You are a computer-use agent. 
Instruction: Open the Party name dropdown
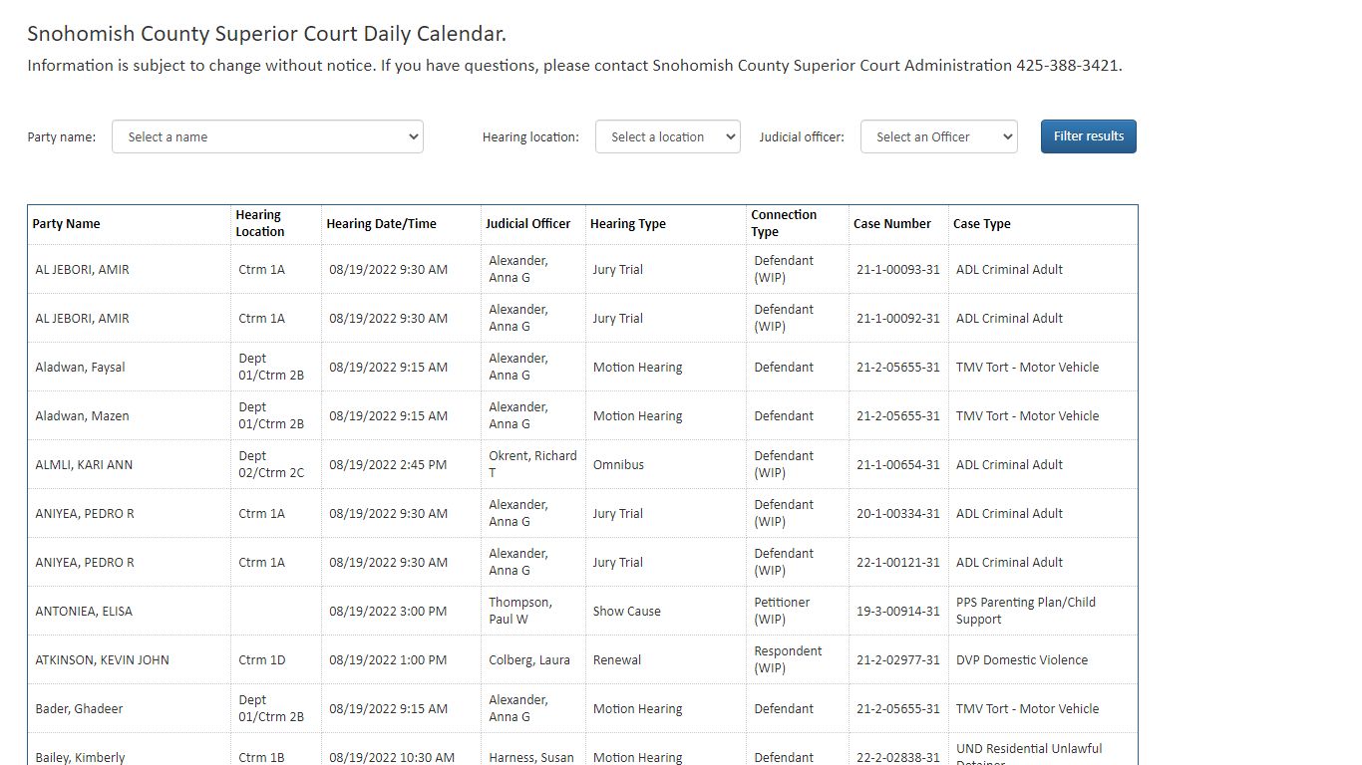pos(267,136)
